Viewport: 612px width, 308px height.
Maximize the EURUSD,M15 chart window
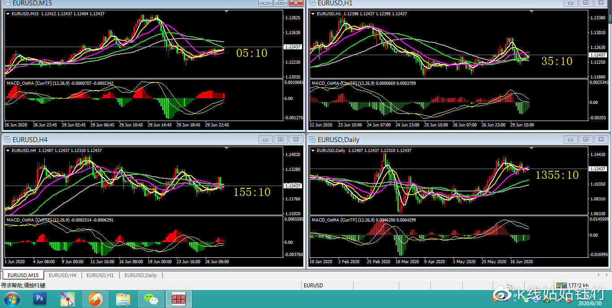[281, 3]
